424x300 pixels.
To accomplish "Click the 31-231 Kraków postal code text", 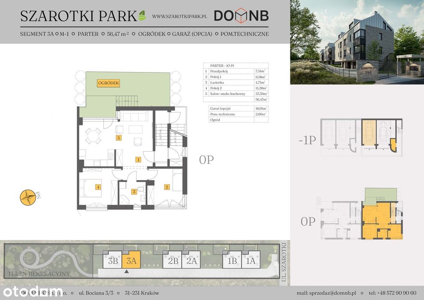I will (142, 293).
